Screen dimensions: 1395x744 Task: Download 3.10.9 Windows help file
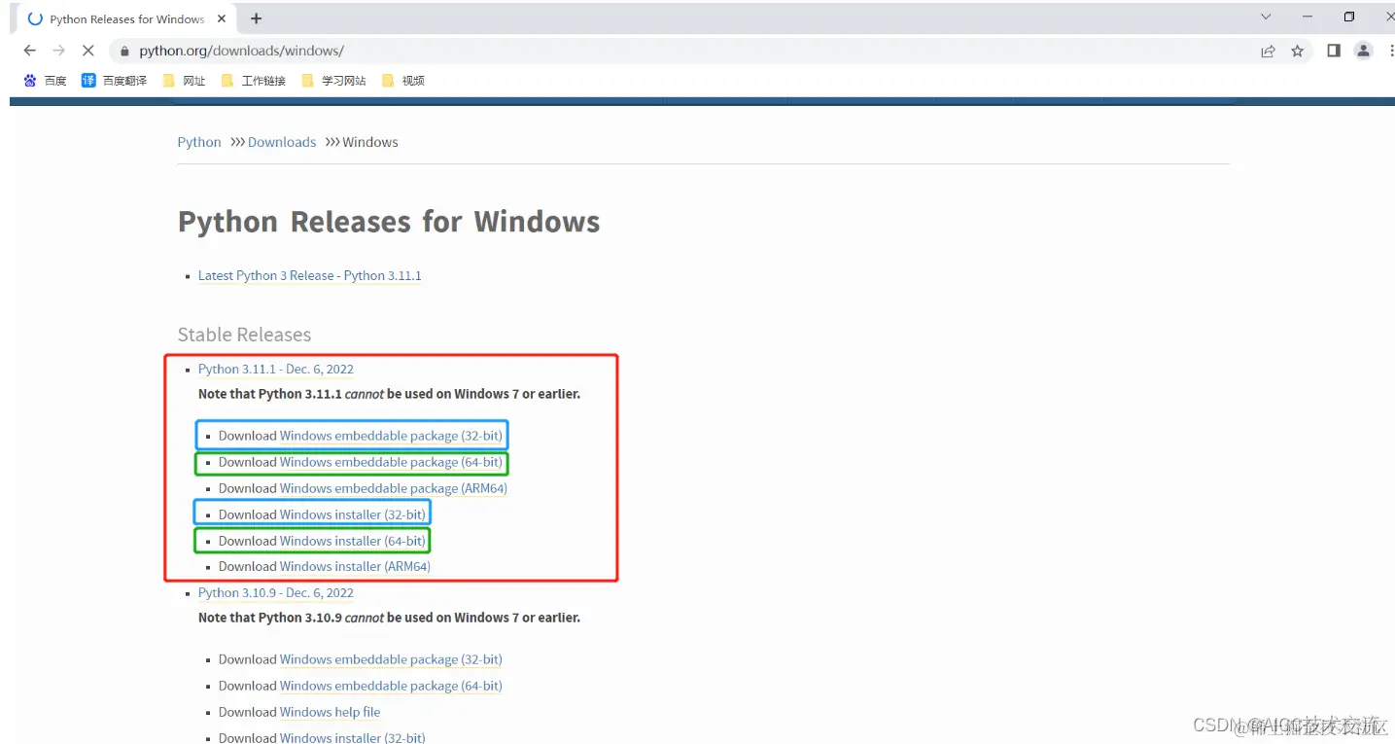click(x=331, y=712)
